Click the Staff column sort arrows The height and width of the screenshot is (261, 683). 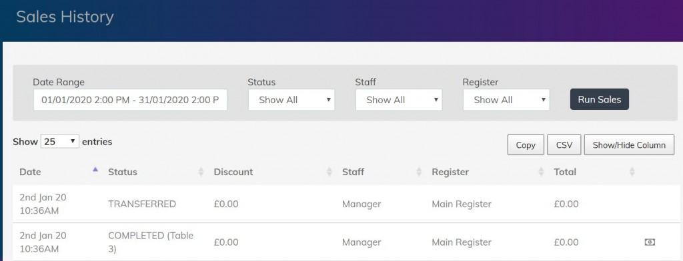pyautogui.click(x=419, y=172)
